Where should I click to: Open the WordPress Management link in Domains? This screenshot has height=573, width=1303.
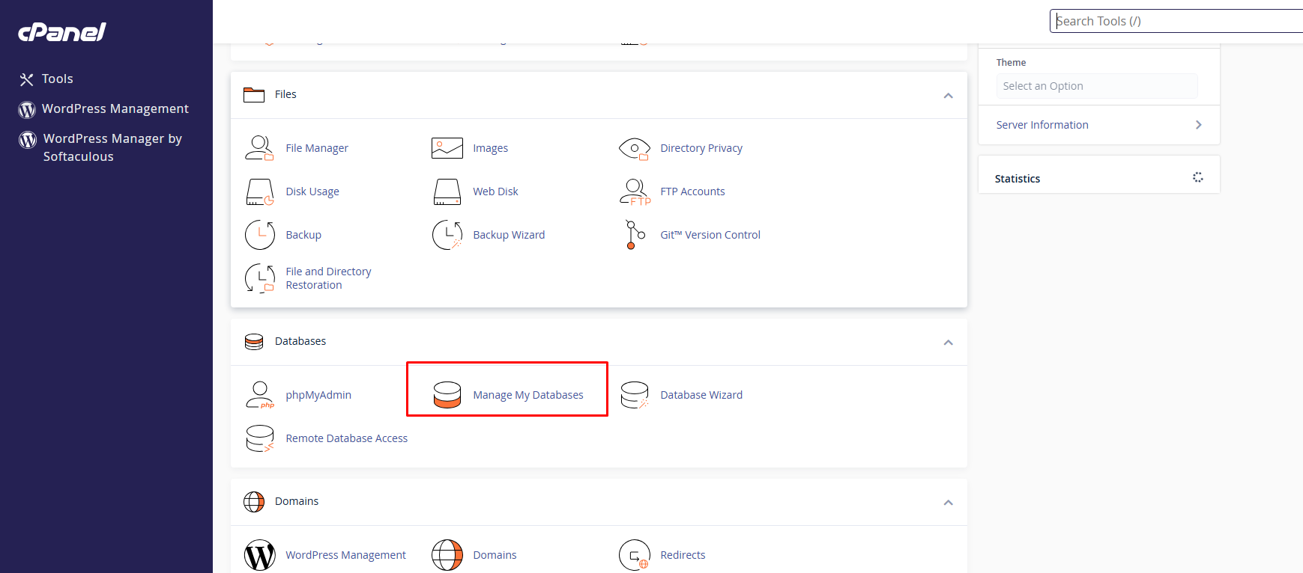click(x=346, y=555)
